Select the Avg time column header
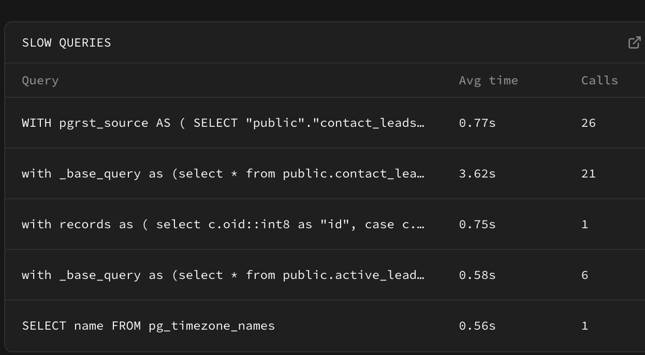 pyautogui.click(x=488, y=81)
